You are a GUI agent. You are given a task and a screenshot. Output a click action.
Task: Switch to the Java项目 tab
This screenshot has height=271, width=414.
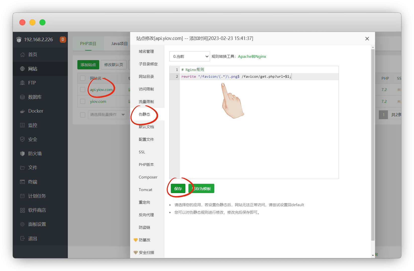[119, 44]
